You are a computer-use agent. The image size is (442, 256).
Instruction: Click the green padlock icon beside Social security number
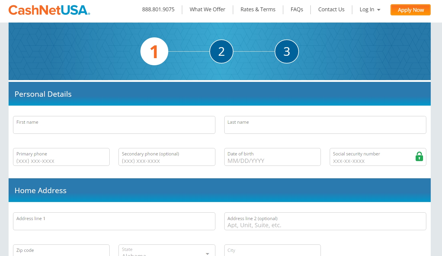(x=419, y=157)
